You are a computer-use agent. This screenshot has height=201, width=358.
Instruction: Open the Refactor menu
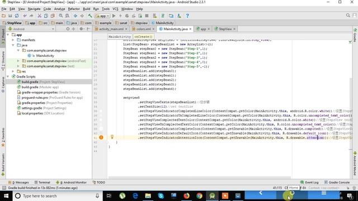pos(74,9)
